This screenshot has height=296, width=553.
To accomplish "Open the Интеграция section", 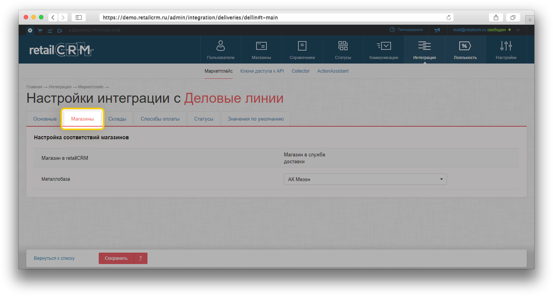I will click(425, 50).
